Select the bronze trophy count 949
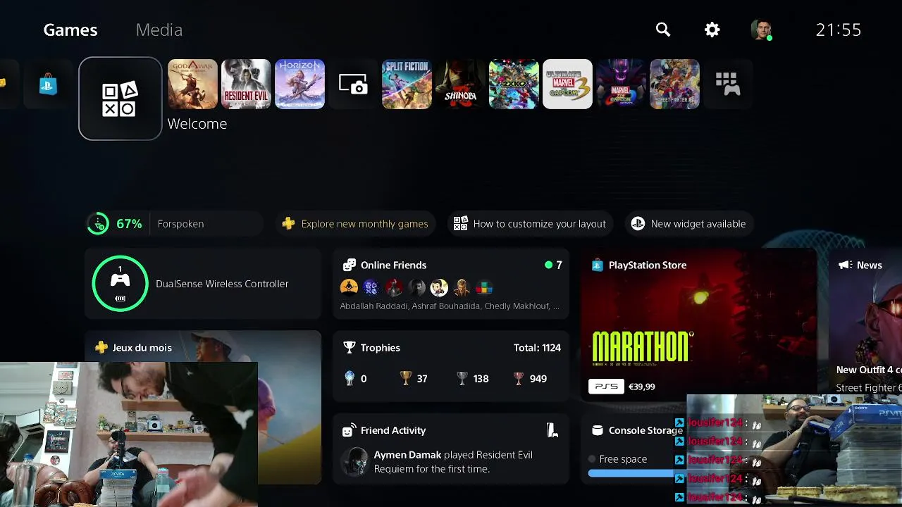This screenshot has height=507, width=902. coord(529,379)
